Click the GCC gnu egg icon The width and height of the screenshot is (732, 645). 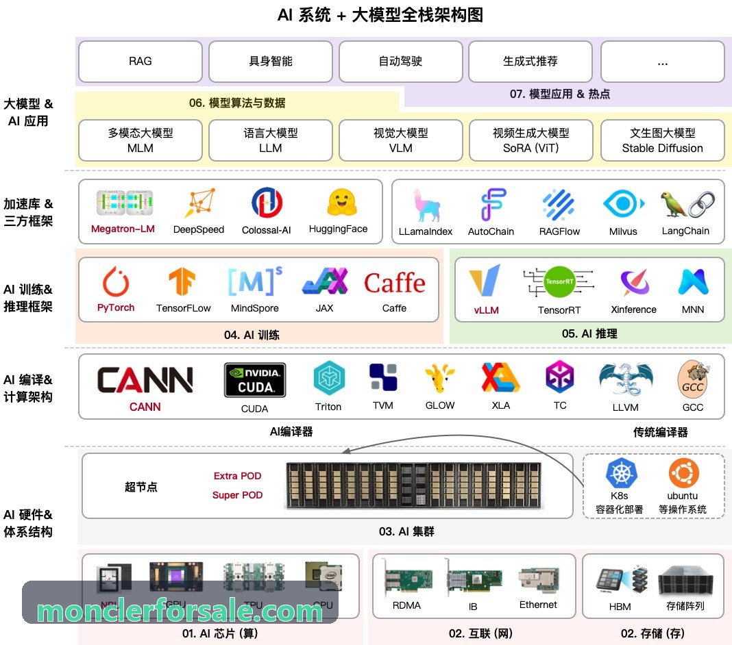click(x=693, y=379)
